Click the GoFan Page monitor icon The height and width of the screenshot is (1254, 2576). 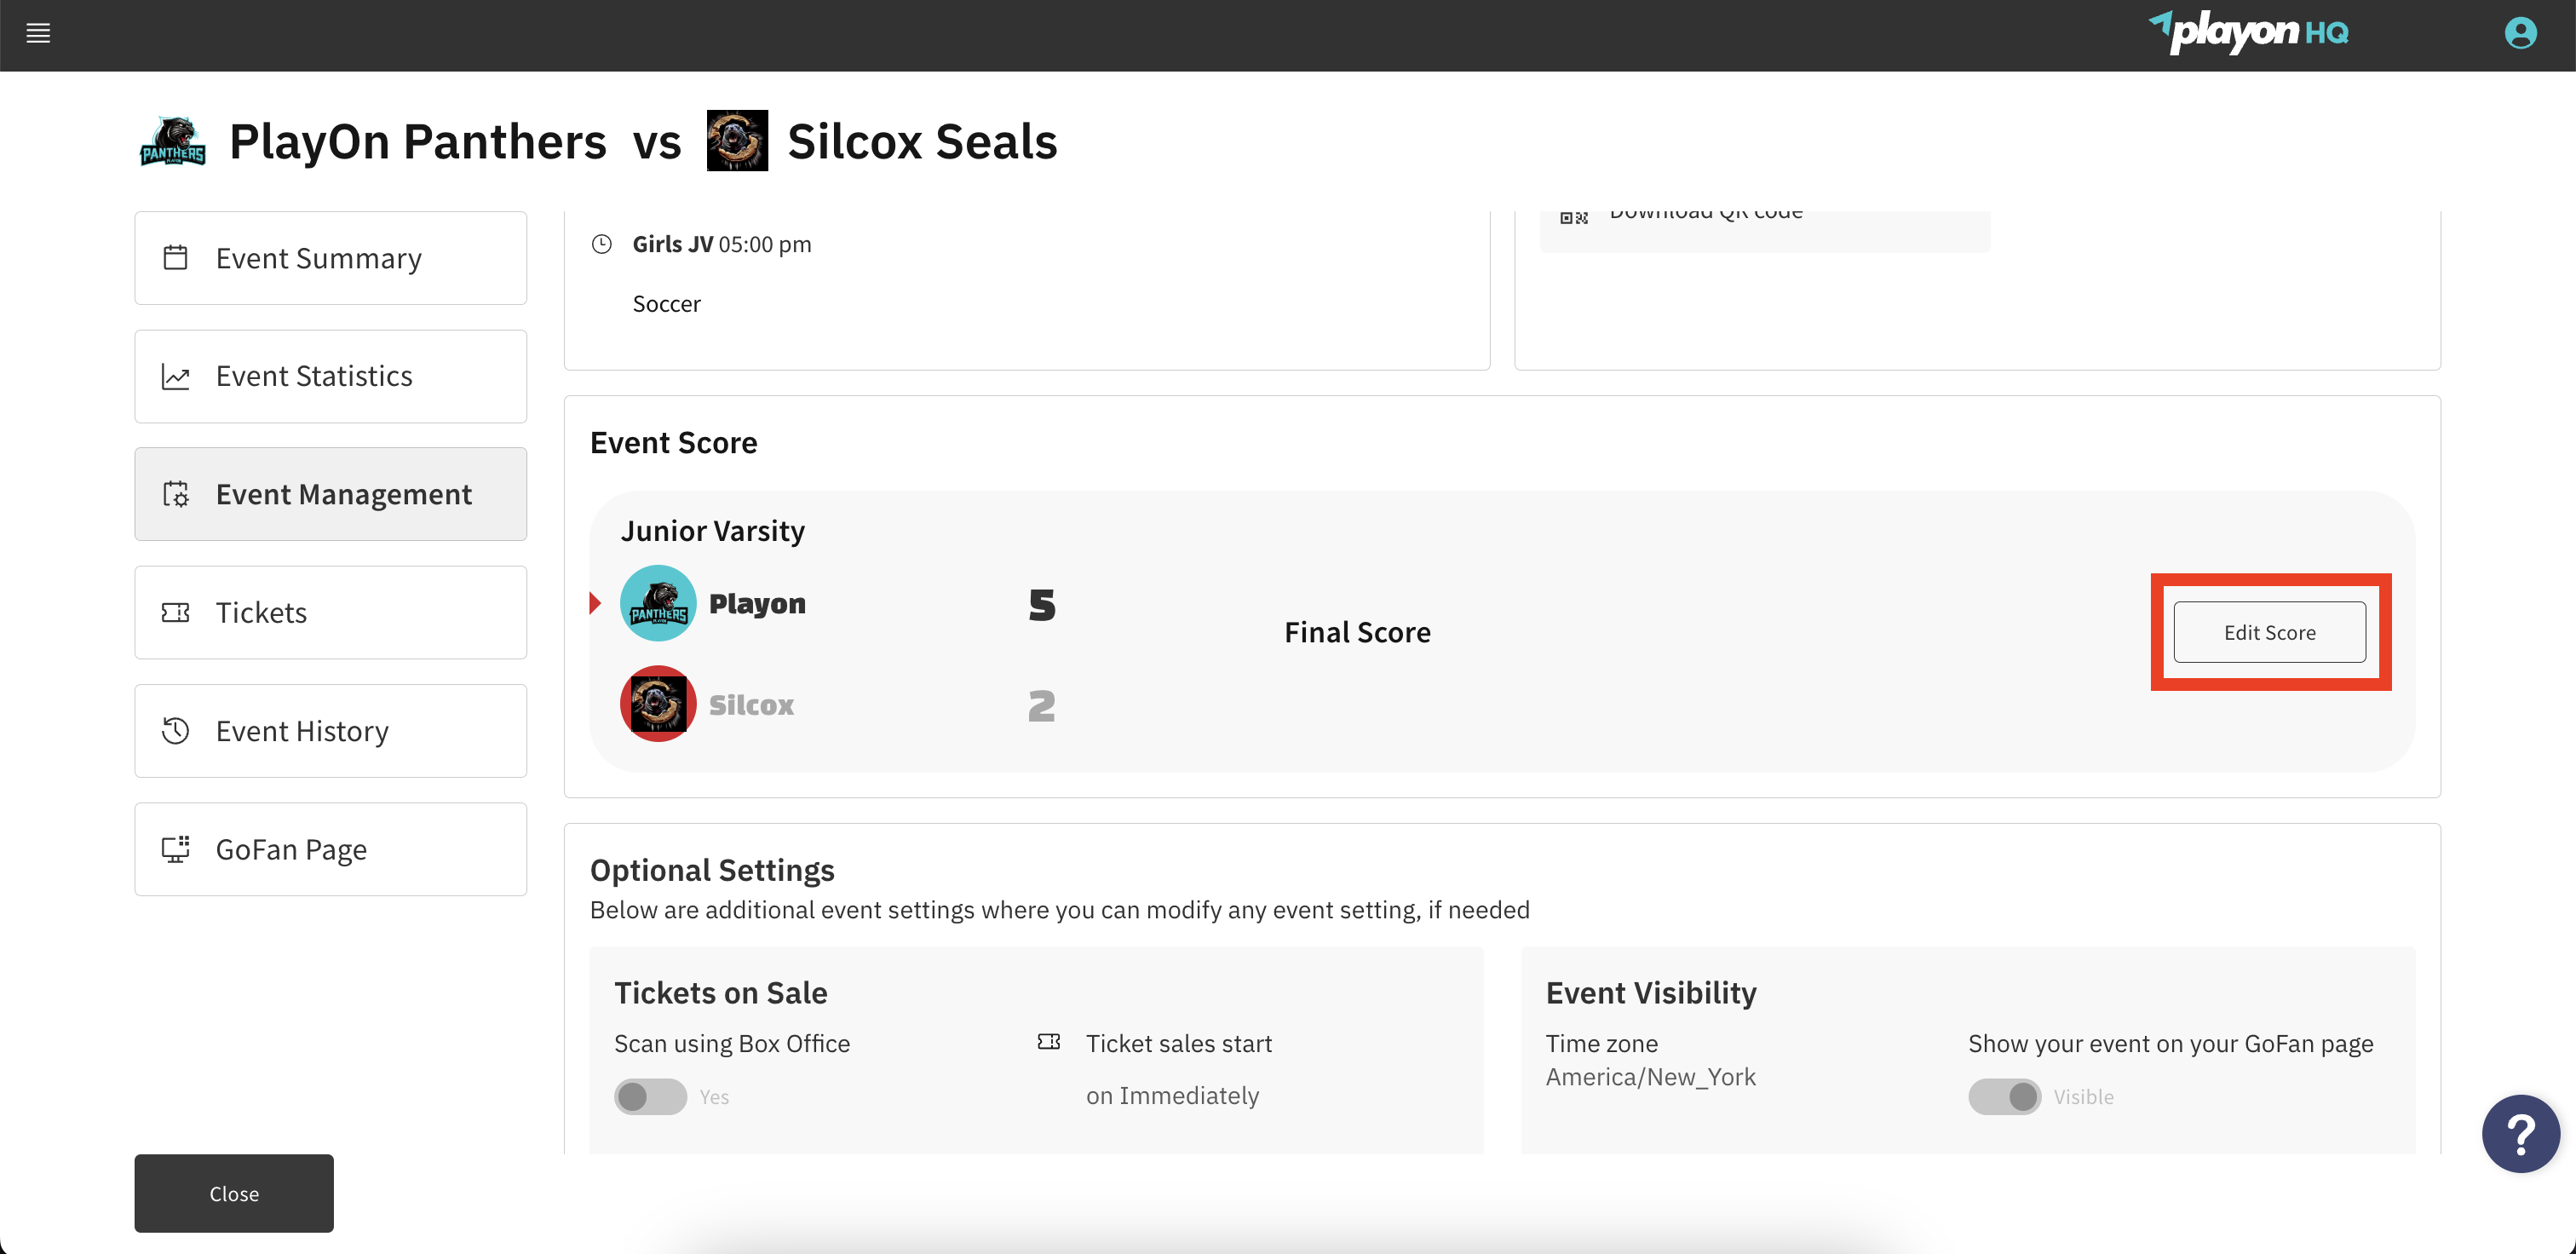click(x=176, y=848)
